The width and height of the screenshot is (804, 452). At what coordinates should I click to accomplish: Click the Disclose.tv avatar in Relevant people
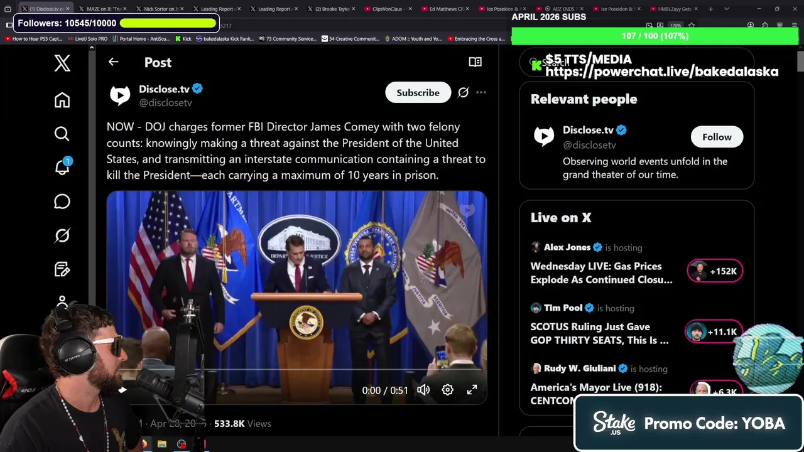tap(544, 137)
